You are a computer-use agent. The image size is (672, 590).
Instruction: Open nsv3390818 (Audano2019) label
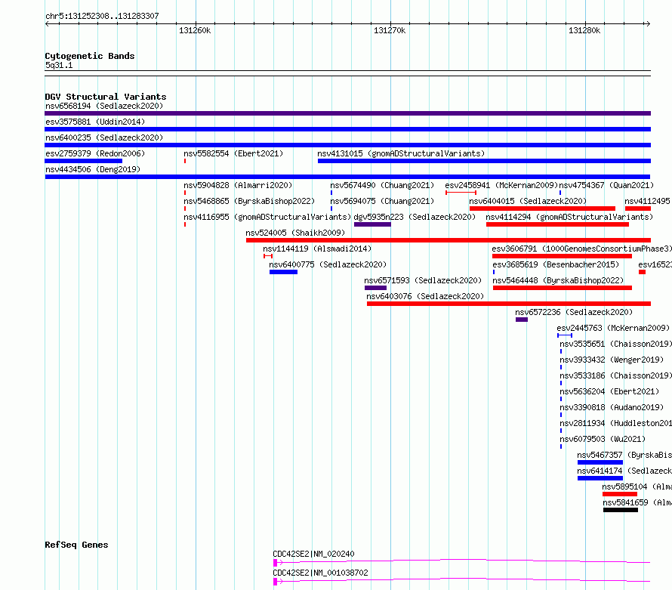[612, 407]
